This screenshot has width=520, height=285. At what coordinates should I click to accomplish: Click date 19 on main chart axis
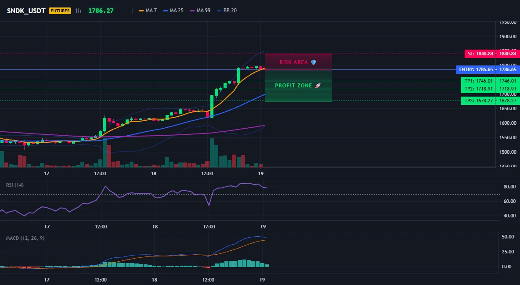(261, 173)
